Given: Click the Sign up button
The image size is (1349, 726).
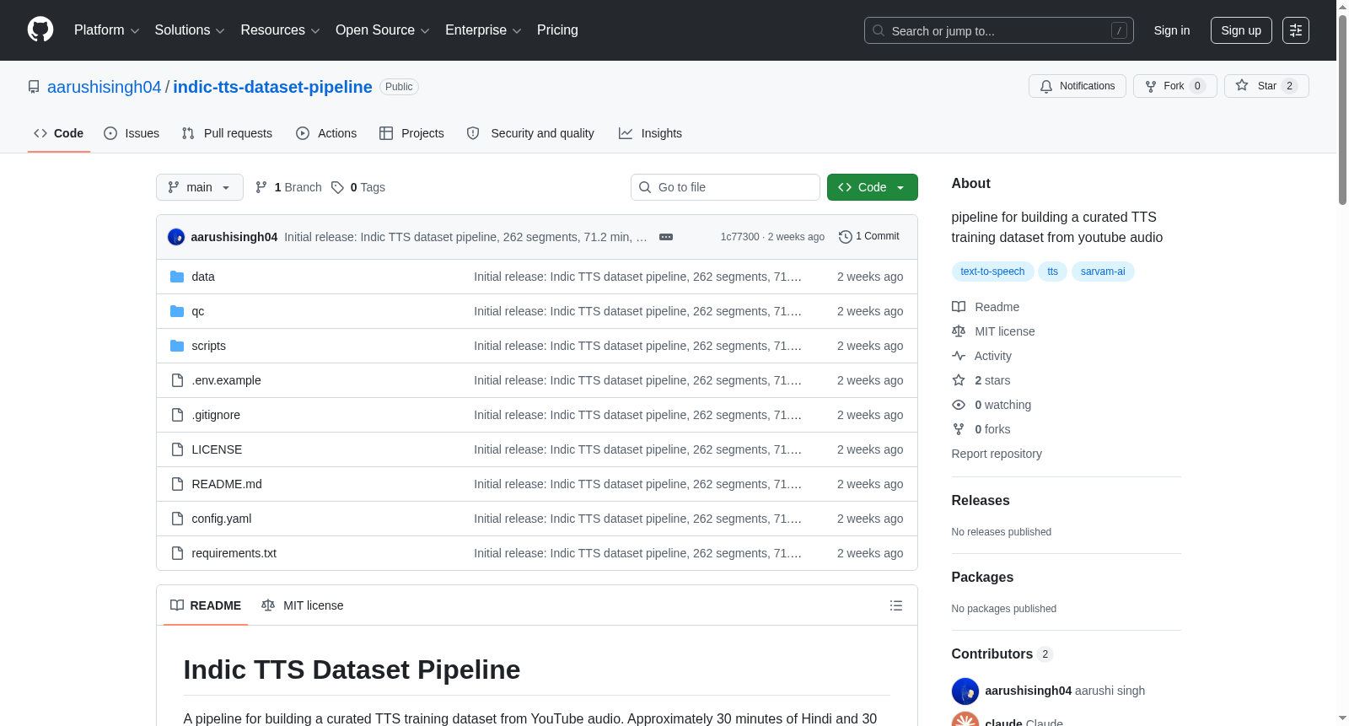Looking at the screenshot, I should pos(1241,30).
